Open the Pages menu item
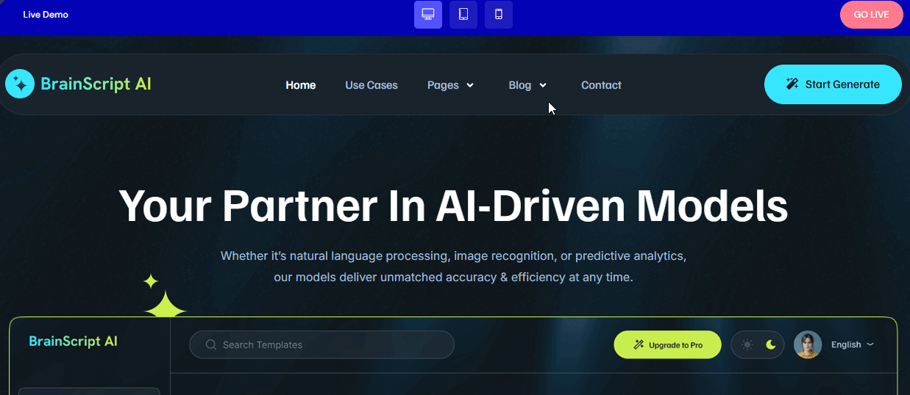 point(443,85)
